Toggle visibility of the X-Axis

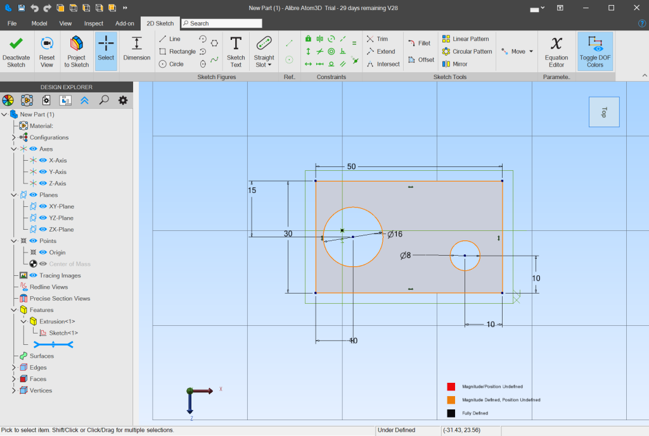42,161
